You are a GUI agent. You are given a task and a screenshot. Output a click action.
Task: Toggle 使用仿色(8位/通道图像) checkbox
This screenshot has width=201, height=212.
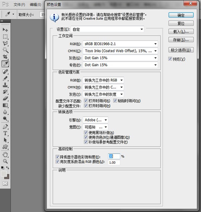point(86,137)
